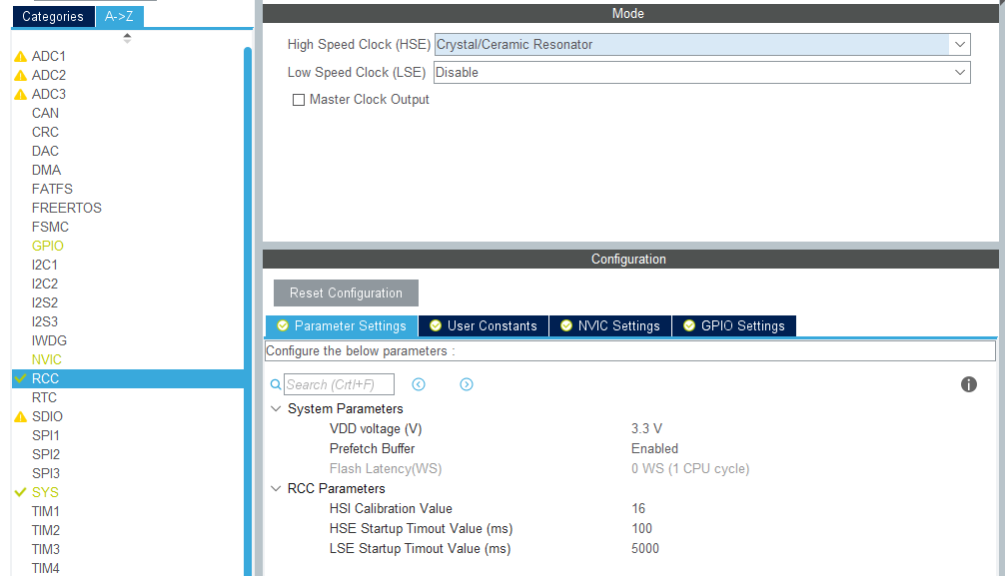Select TIM2 in the peripheral list

pyautogui.click(x=46, y=530)
